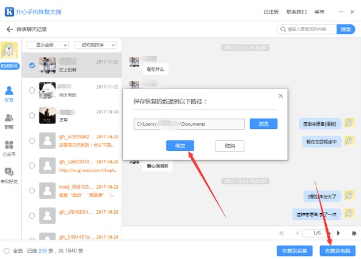Open the 菜单 menu
The width and height of the screenshot is (361, 259).
click(319, 12)
